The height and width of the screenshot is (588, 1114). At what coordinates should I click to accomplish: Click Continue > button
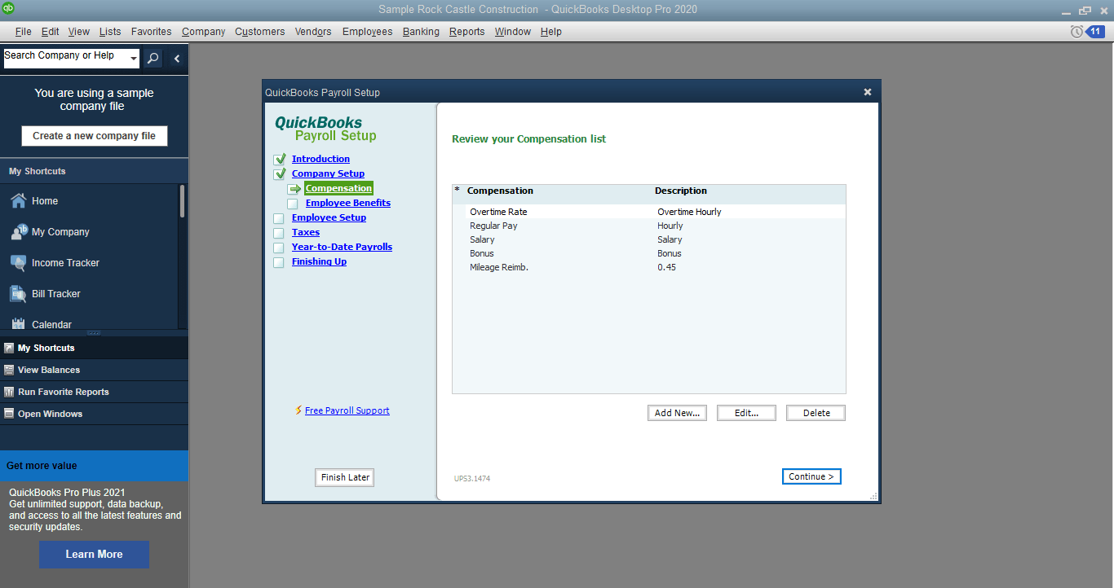(811, 476)
